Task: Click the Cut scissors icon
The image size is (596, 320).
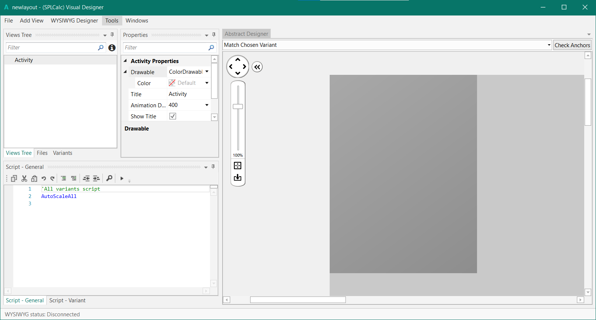Action: (24, 178)
